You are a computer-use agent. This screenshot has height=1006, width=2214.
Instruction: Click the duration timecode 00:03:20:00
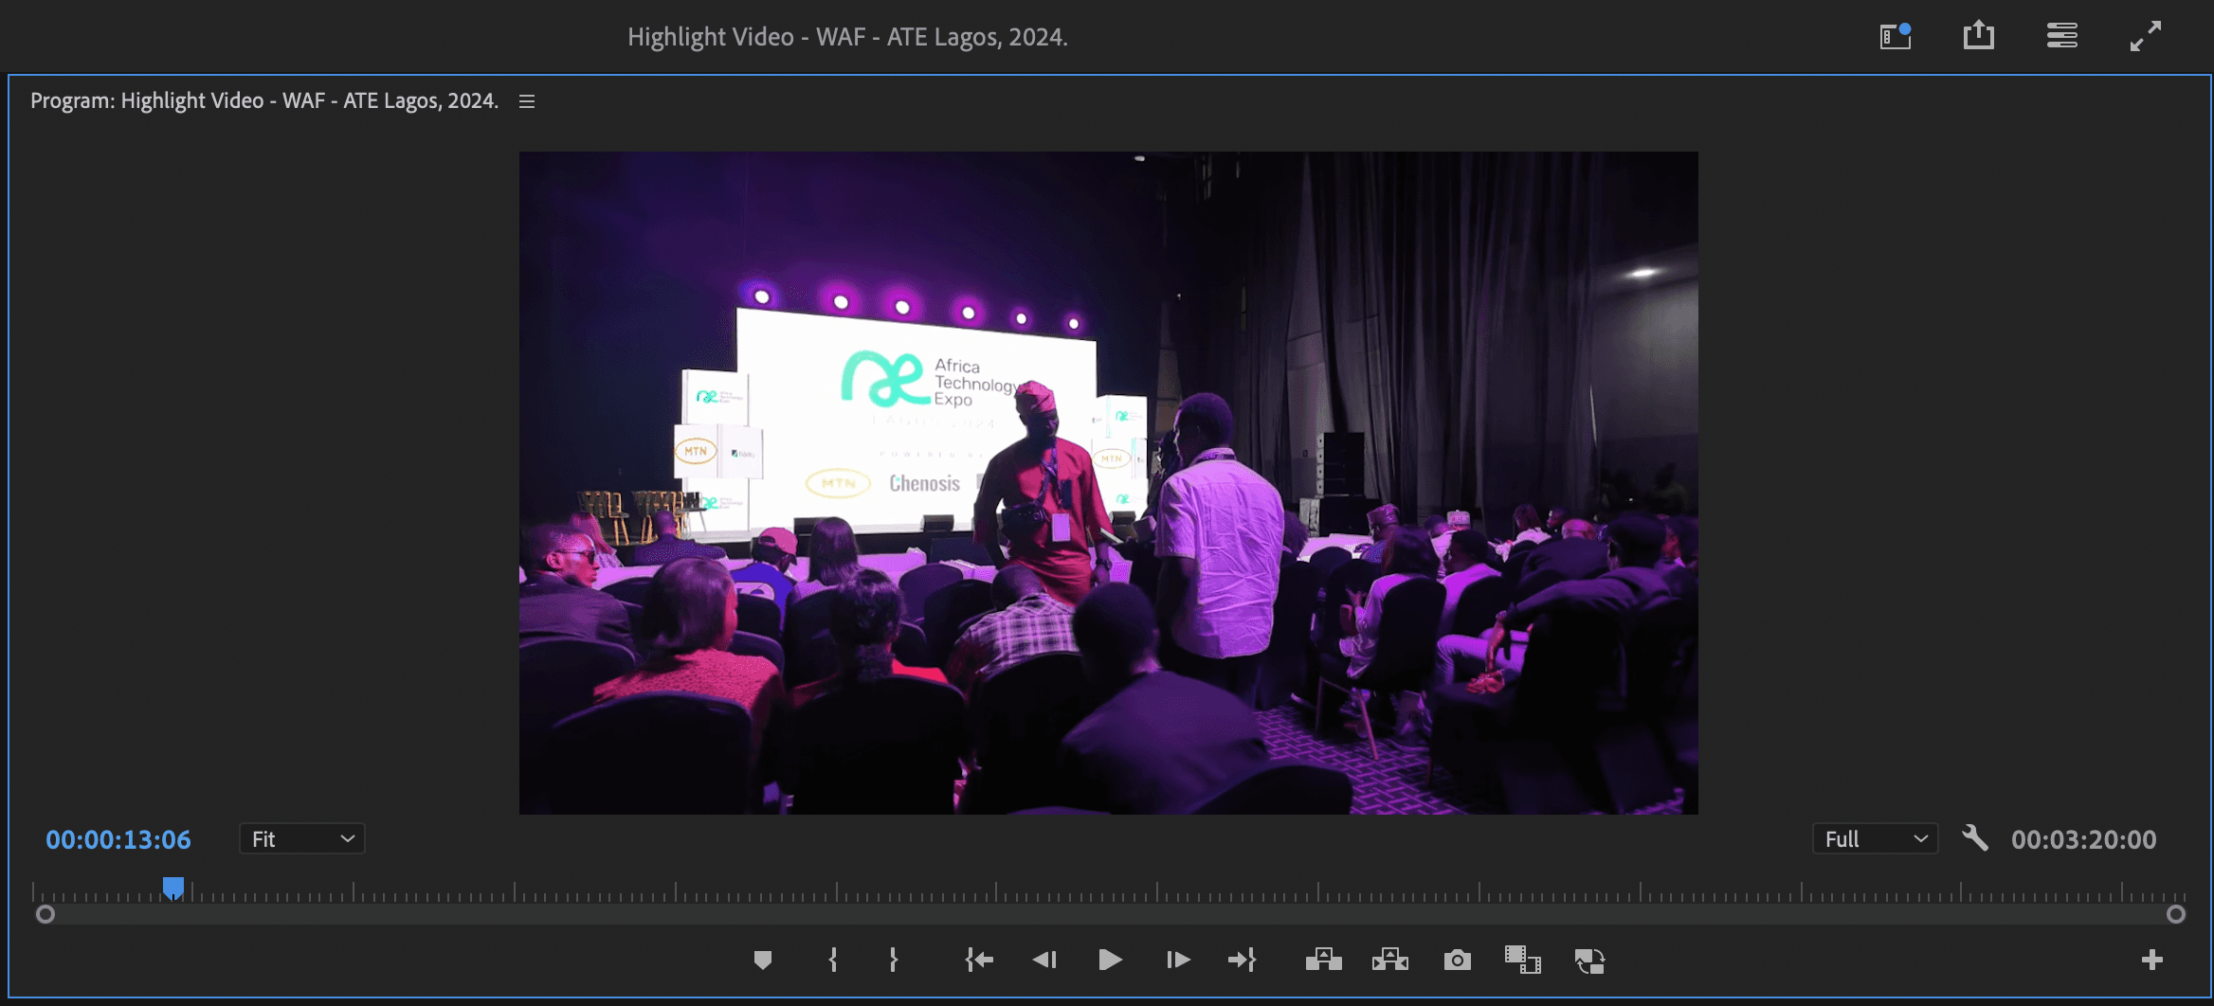2084,839
